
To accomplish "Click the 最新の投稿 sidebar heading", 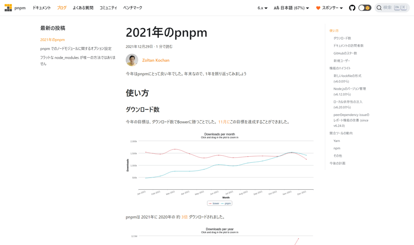I will click(53, 28).
